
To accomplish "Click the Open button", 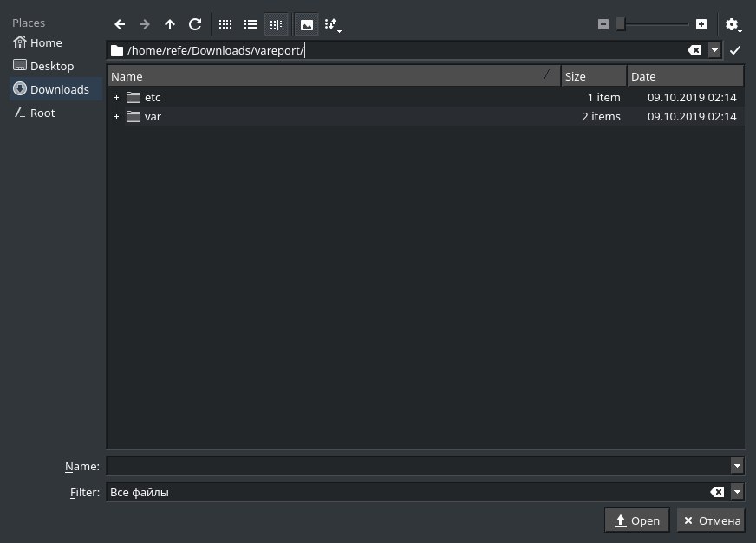I will pyautogui.click(x=637, y=520).
